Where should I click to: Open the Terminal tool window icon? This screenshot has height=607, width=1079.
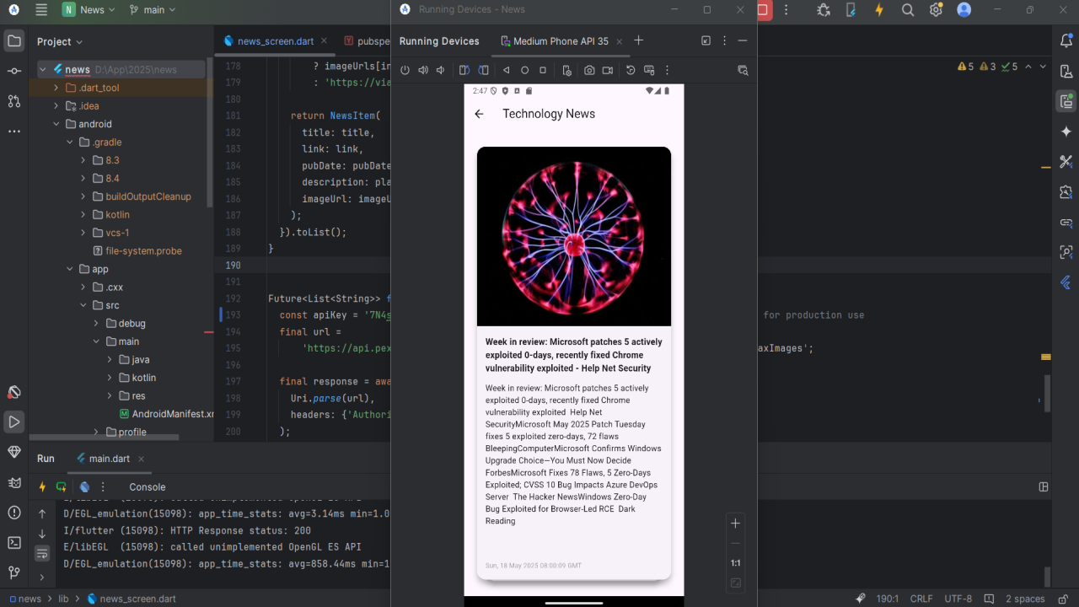coord(14,542)
